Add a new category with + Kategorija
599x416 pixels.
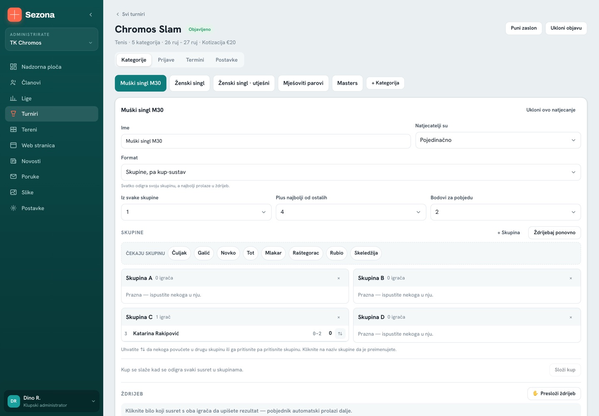coord(385,83)
